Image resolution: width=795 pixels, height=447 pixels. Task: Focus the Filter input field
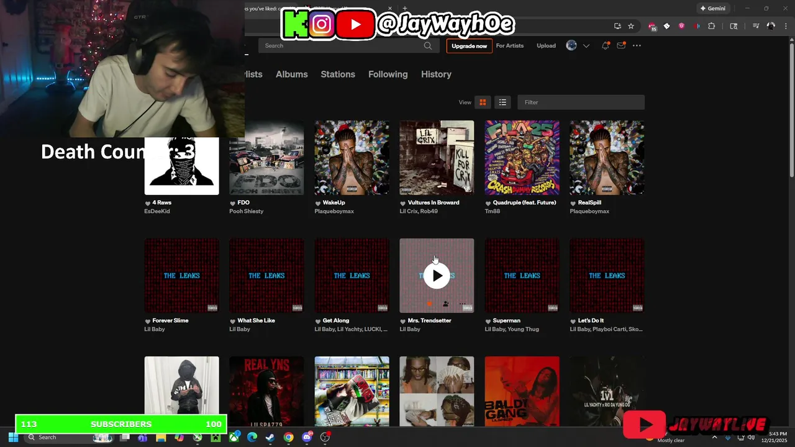(581, 102)
